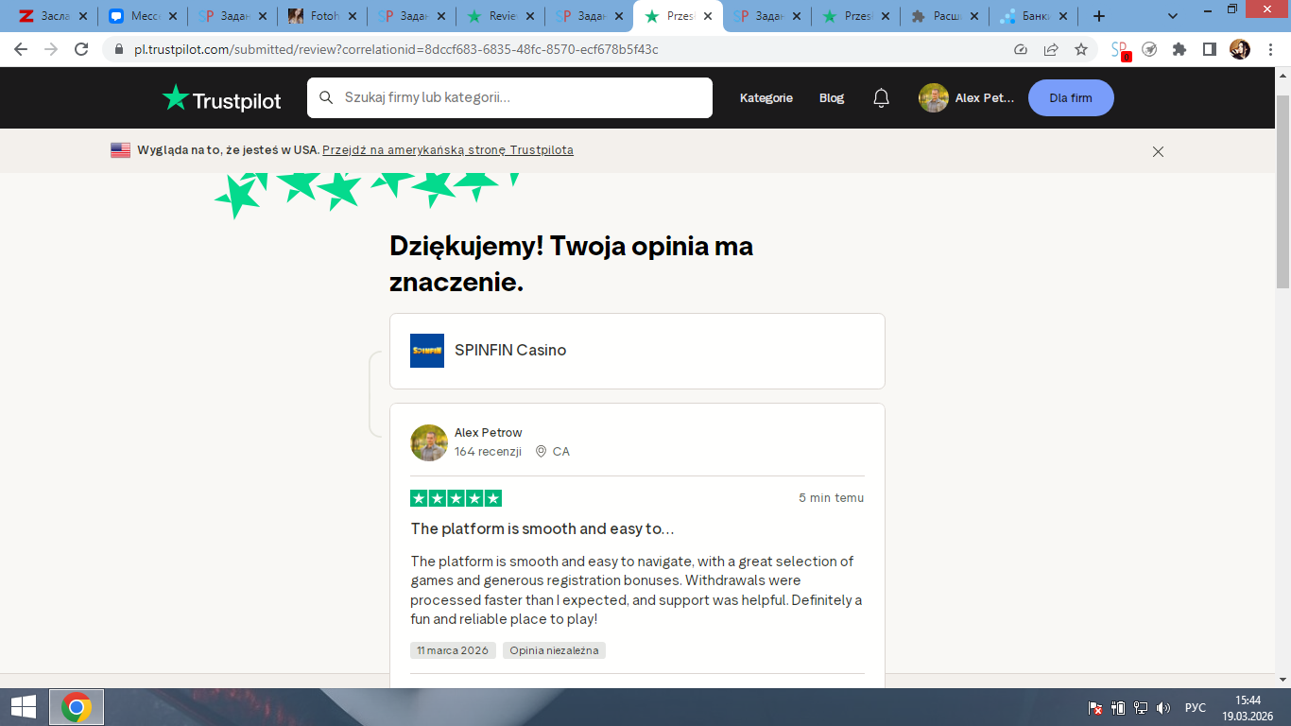This screenshot has height=726, width=1291.
Task: Click the search magnifier icon
Action: coord(326,97)
